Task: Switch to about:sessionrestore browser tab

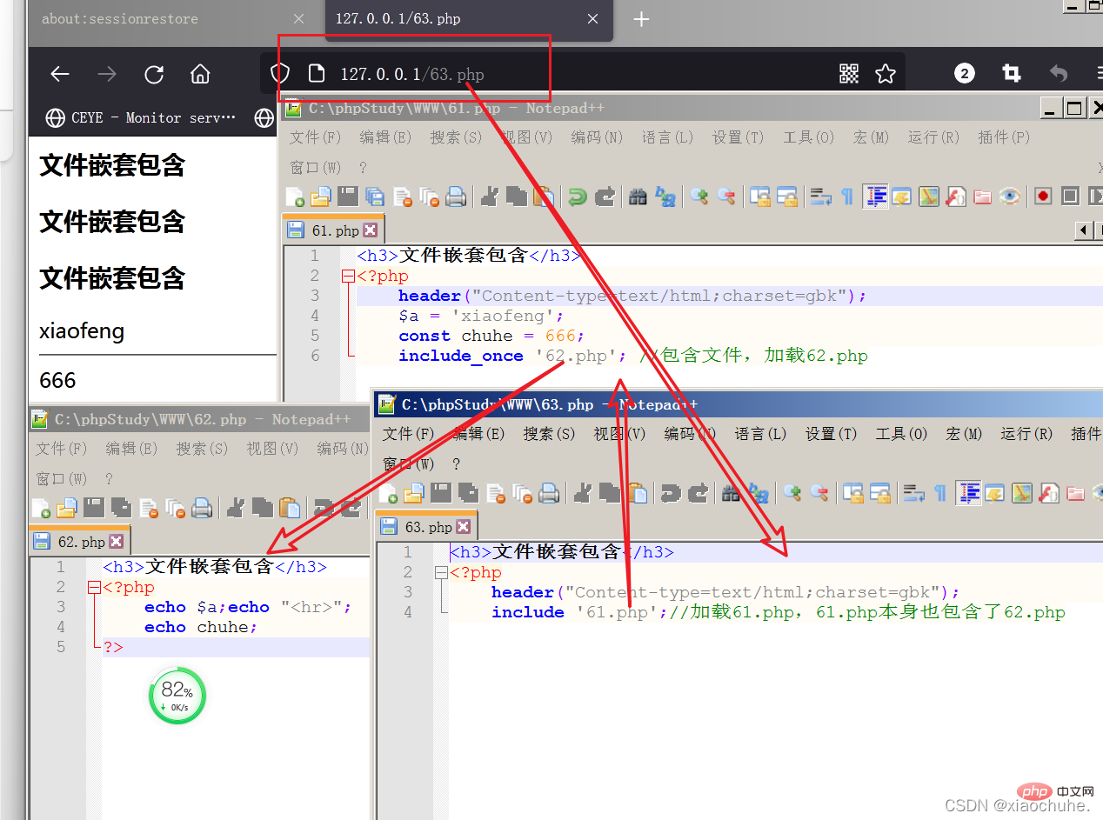Action: (120, 19)
